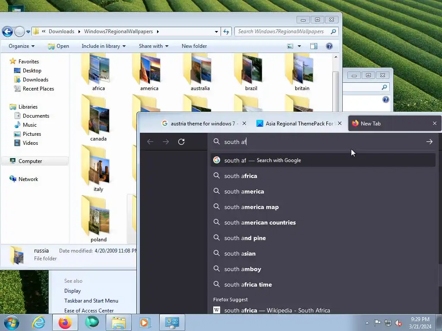The height and width of the screenshot is (331, 442).
Task: Toggle the preview pane icon
Action: [314, 46]
